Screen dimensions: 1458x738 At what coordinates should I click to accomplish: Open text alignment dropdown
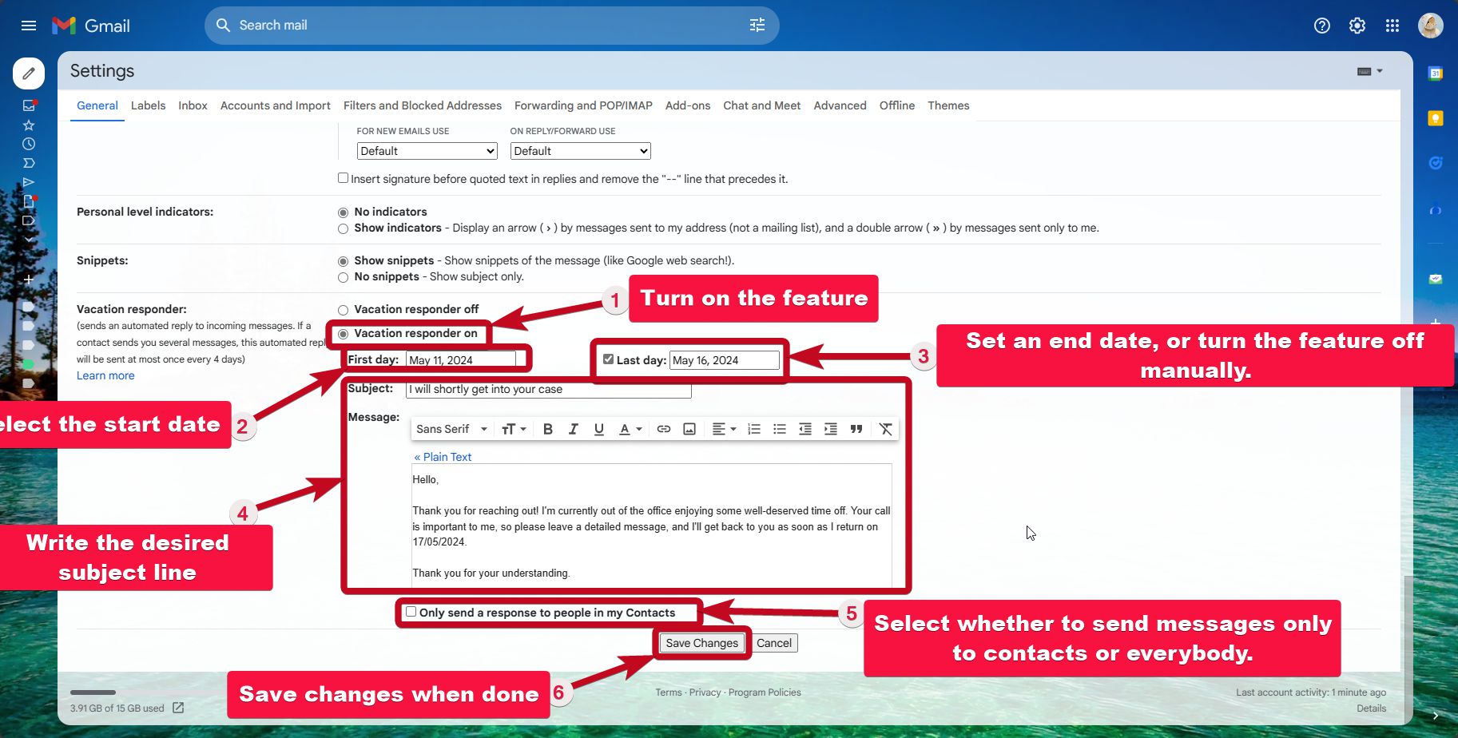(724, 429)
